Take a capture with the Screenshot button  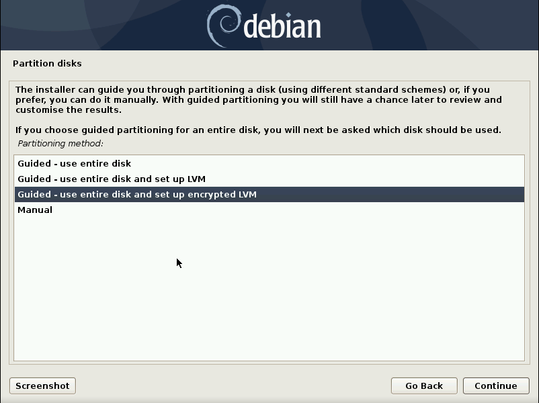pos(42,386)
